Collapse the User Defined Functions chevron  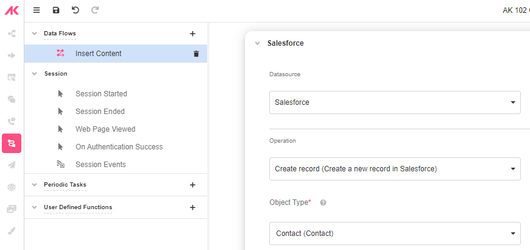pos(34,207)
